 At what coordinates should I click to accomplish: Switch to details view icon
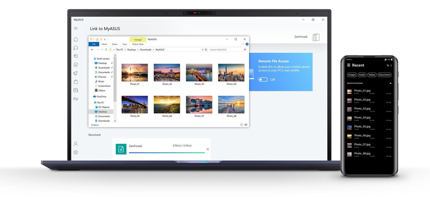click(242, 125)
